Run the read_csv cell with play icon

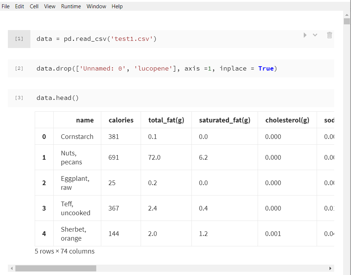click(305, 35)
